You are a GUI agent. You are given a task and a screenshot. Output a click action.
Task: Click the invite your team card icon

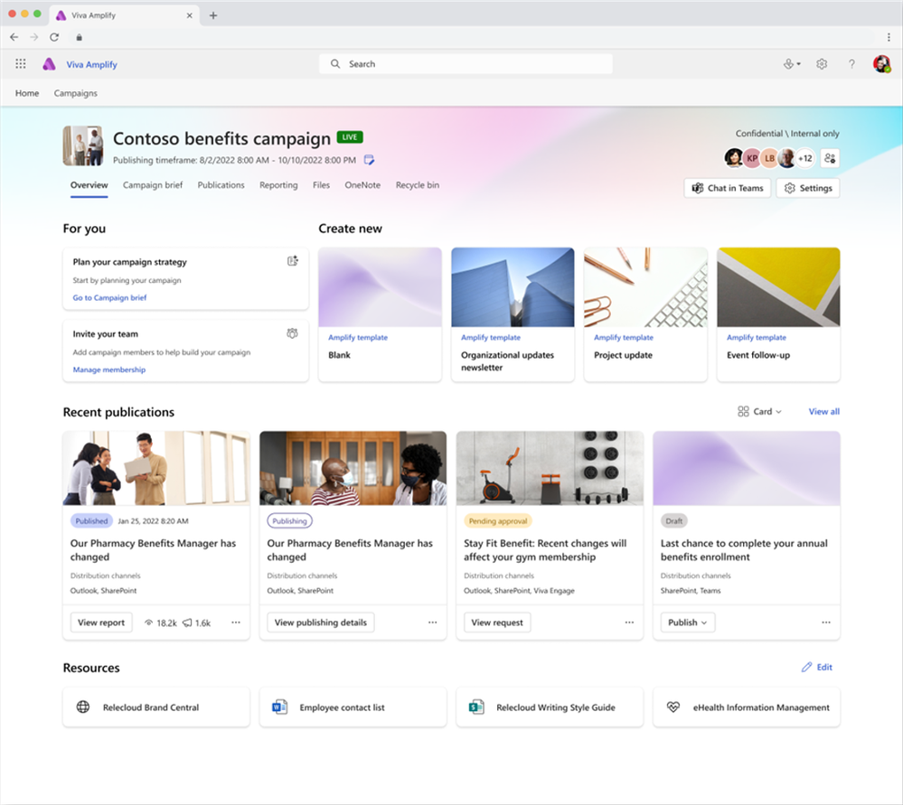click(x=293, y=333)
